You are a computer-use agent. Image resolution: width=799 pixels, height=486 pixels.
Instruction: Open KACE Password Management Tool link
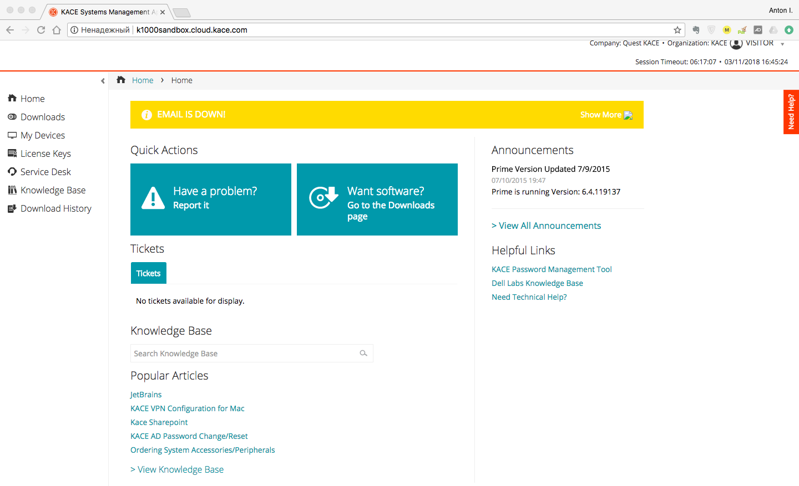coord(552,269)
